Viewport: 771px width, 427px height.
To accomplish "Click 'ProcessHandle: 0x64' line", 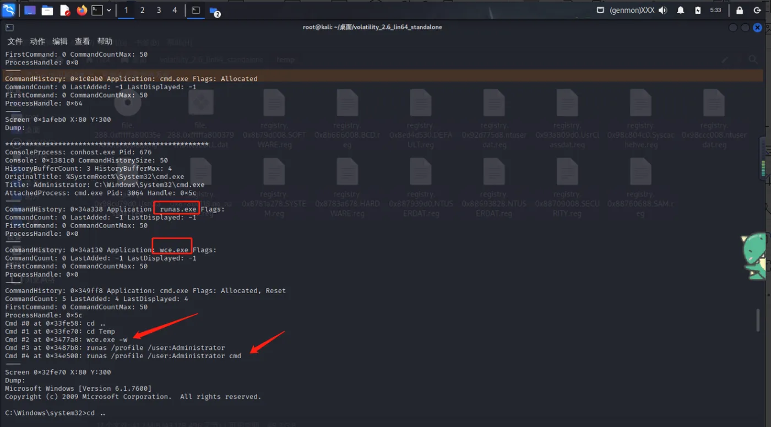I will 44,103.
